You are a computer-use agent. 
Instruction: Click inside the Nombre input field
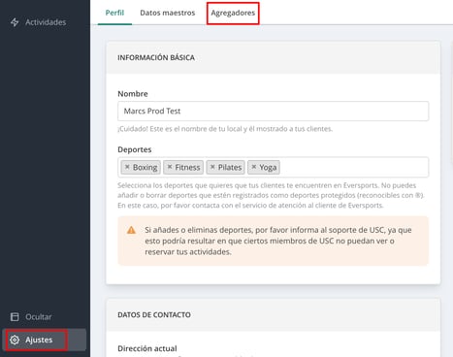274,111
